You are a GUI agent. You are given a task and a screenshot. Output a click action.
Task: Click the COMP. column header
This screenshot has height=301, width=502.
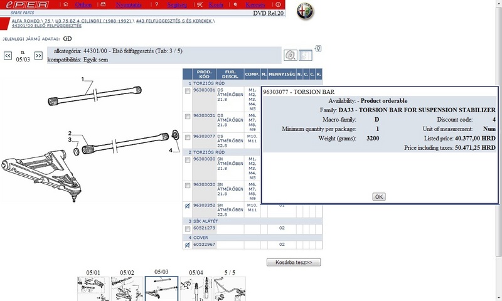click(x=252, y=74)
